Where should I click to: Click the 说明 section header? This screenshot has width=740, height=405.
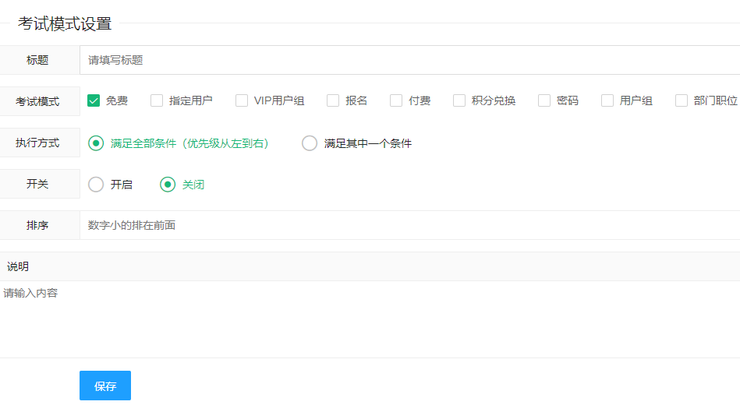pos(18,266)
